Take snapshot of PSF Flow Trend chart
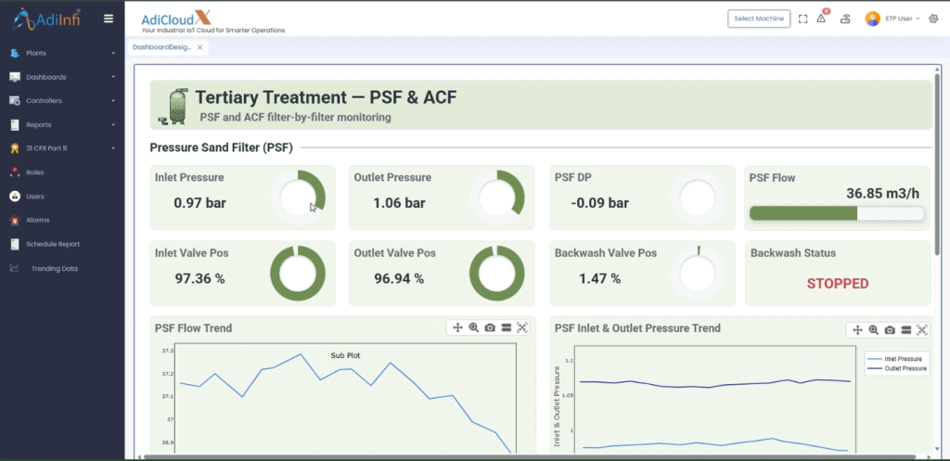Image resolution: width=950 pixels, height=461 pixels. click(490, 327)
